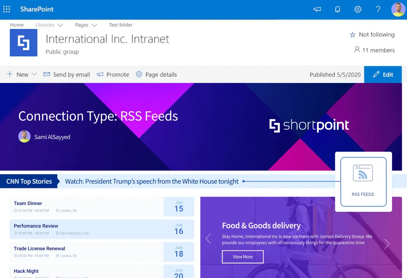Click the help question mark icon
The width and height of the screenshot is (407, 278).
(378, 9)
